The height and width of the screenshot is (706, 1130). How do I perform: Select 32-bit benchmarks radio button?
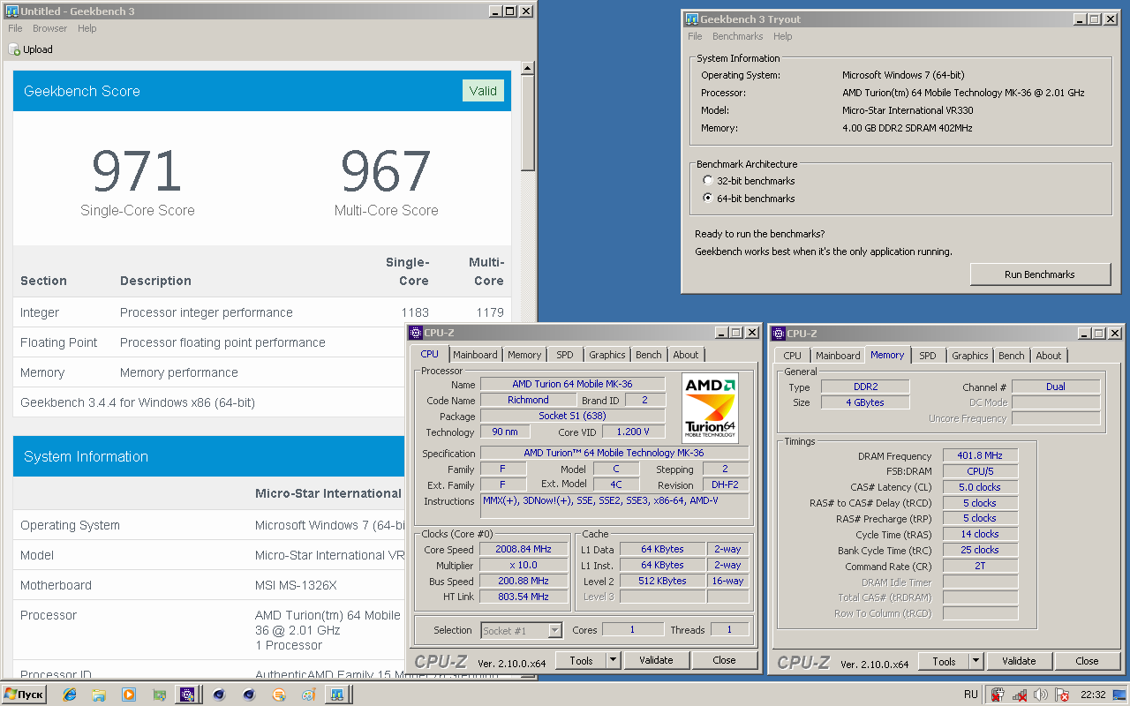708,181
